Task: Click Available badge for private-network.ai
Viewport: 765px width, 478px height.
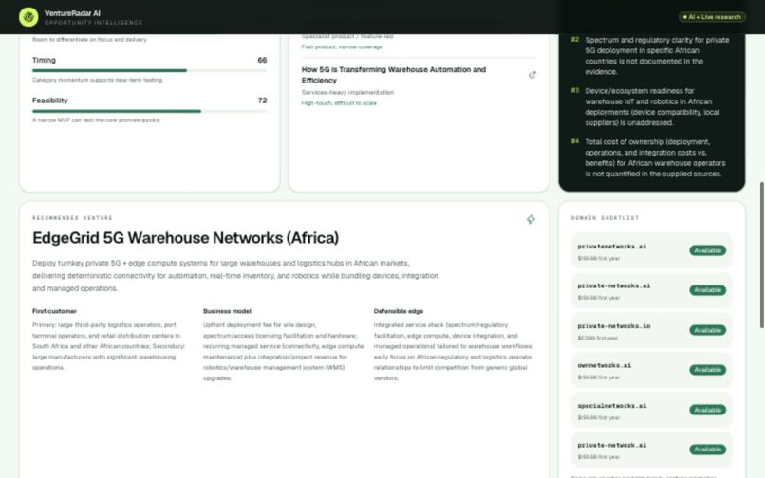Action: (x=707, y=450)
